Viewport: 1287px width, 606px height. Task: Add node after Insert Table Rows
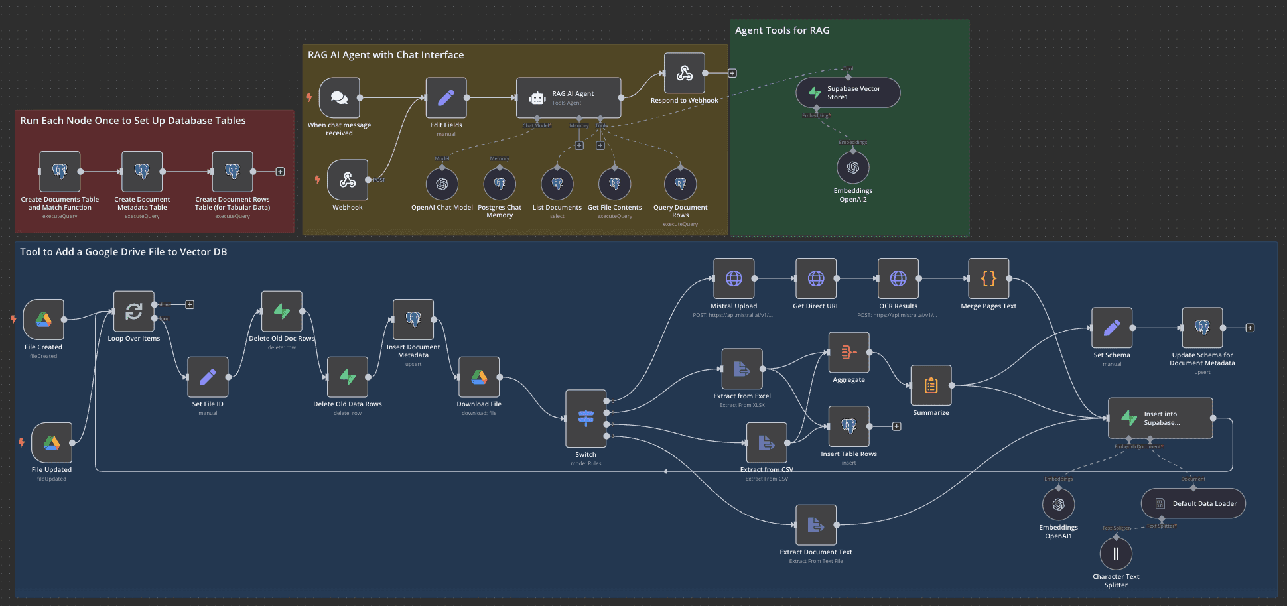click(x=897, y=426)
